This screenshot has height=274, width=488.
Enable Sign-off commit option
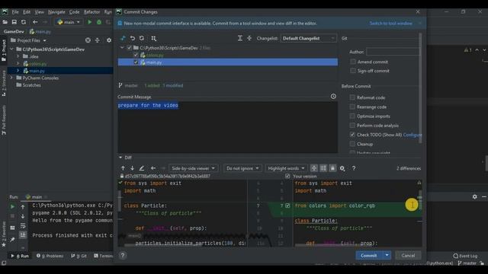point(353,71)
